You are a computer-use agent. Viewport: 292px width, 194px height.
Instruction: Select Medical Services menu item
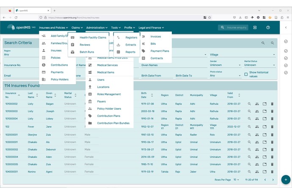pyautogui.click(x=110, y=65)
